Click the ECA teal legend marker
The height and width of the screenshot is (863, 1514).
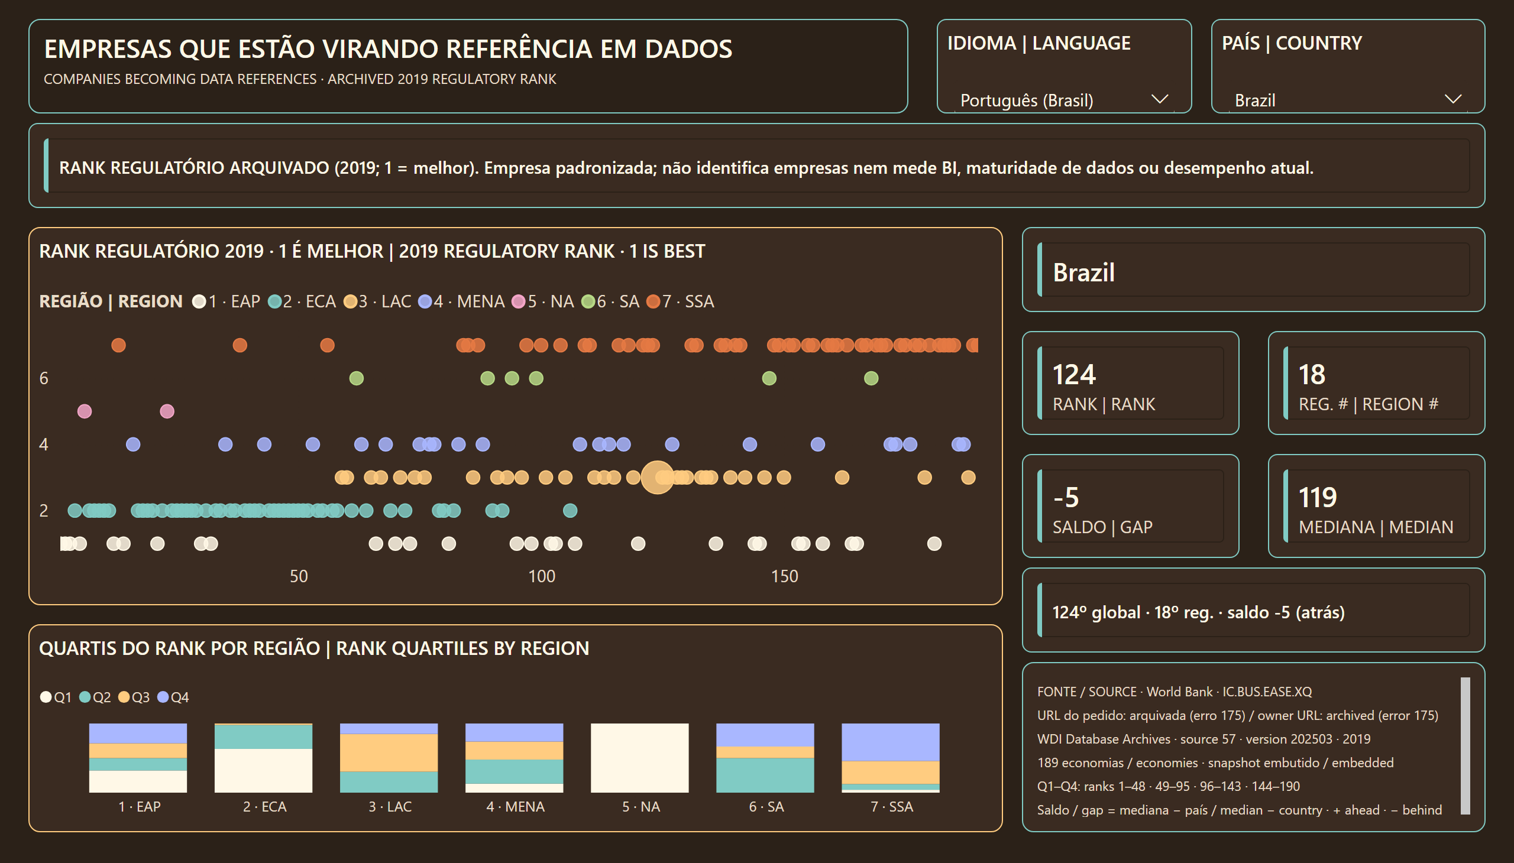coord(274,301)
